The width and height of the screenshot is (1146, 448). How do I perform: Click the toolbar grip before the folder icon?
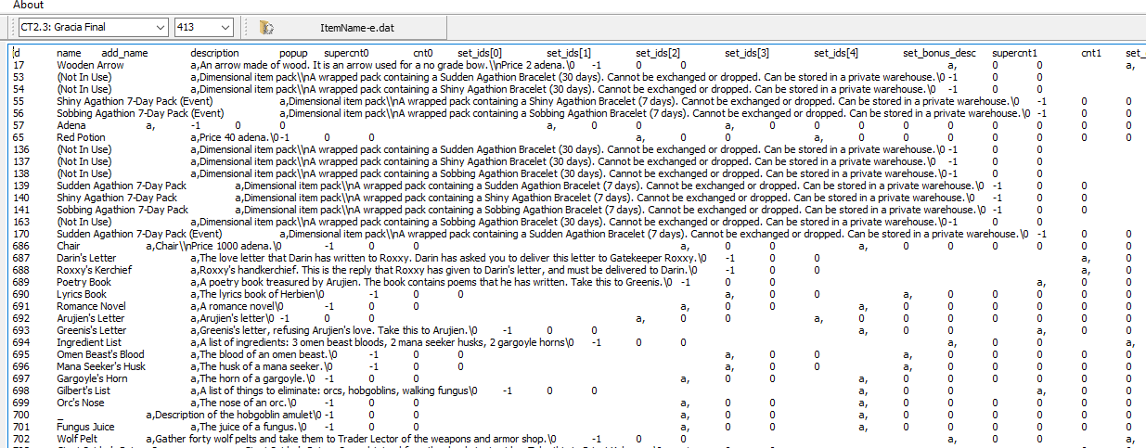(244, 28)
